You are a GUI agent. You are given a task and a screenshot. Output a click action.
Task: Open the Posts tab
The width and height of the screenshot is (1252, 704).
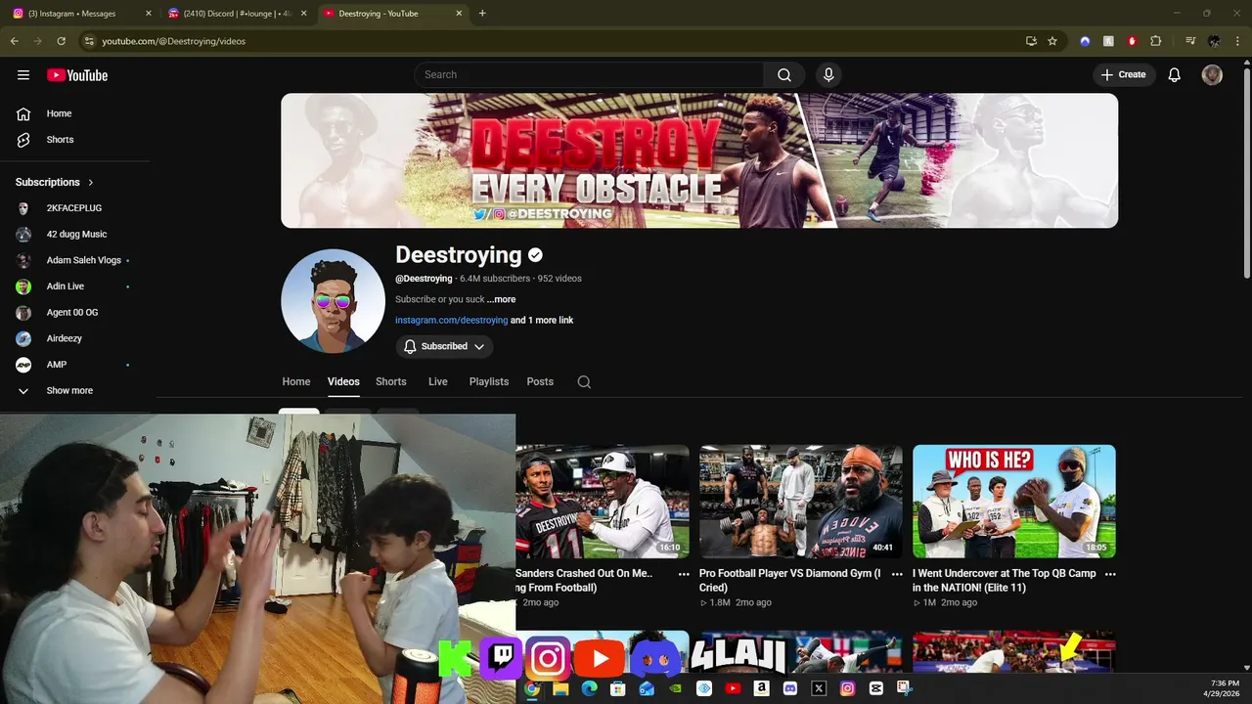pos(540,382)
